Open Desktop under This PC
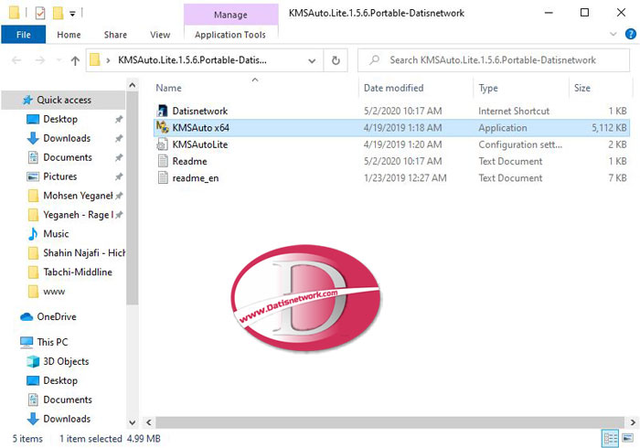640x448 pixels. [x=60, y=380]
